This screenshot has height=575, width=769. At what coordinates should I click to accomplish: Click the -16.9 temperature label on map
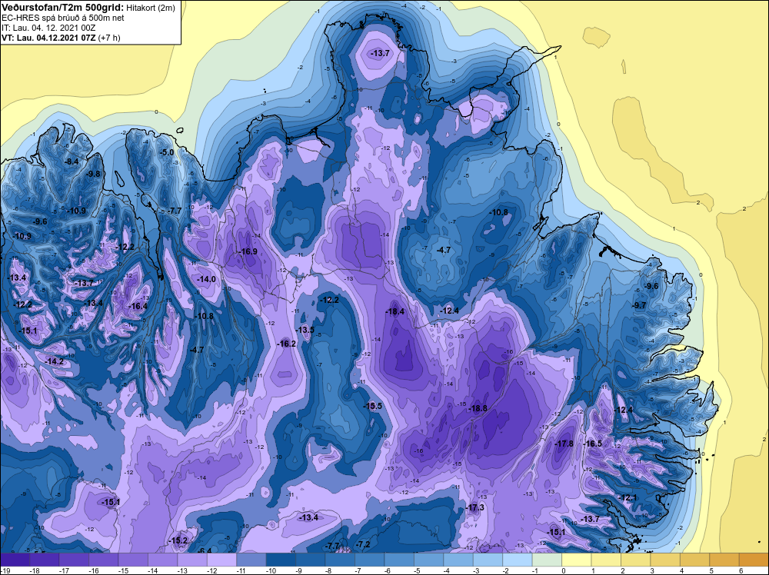(x=248, y=251)
